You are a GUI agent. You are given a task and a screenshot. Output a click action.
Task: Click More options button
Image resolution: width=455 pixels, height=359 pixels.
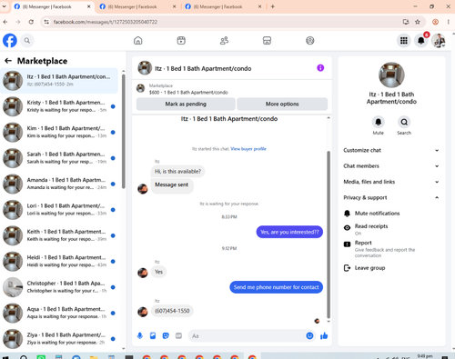(282, 104)
